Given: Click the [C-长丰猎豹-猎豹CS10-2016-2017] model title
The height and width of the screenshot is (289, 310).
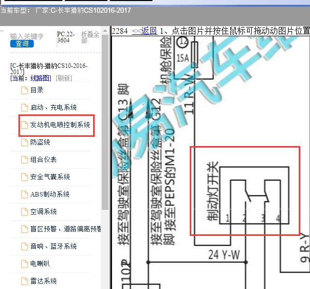Looking at the screenshot, I should coord(49,68).
